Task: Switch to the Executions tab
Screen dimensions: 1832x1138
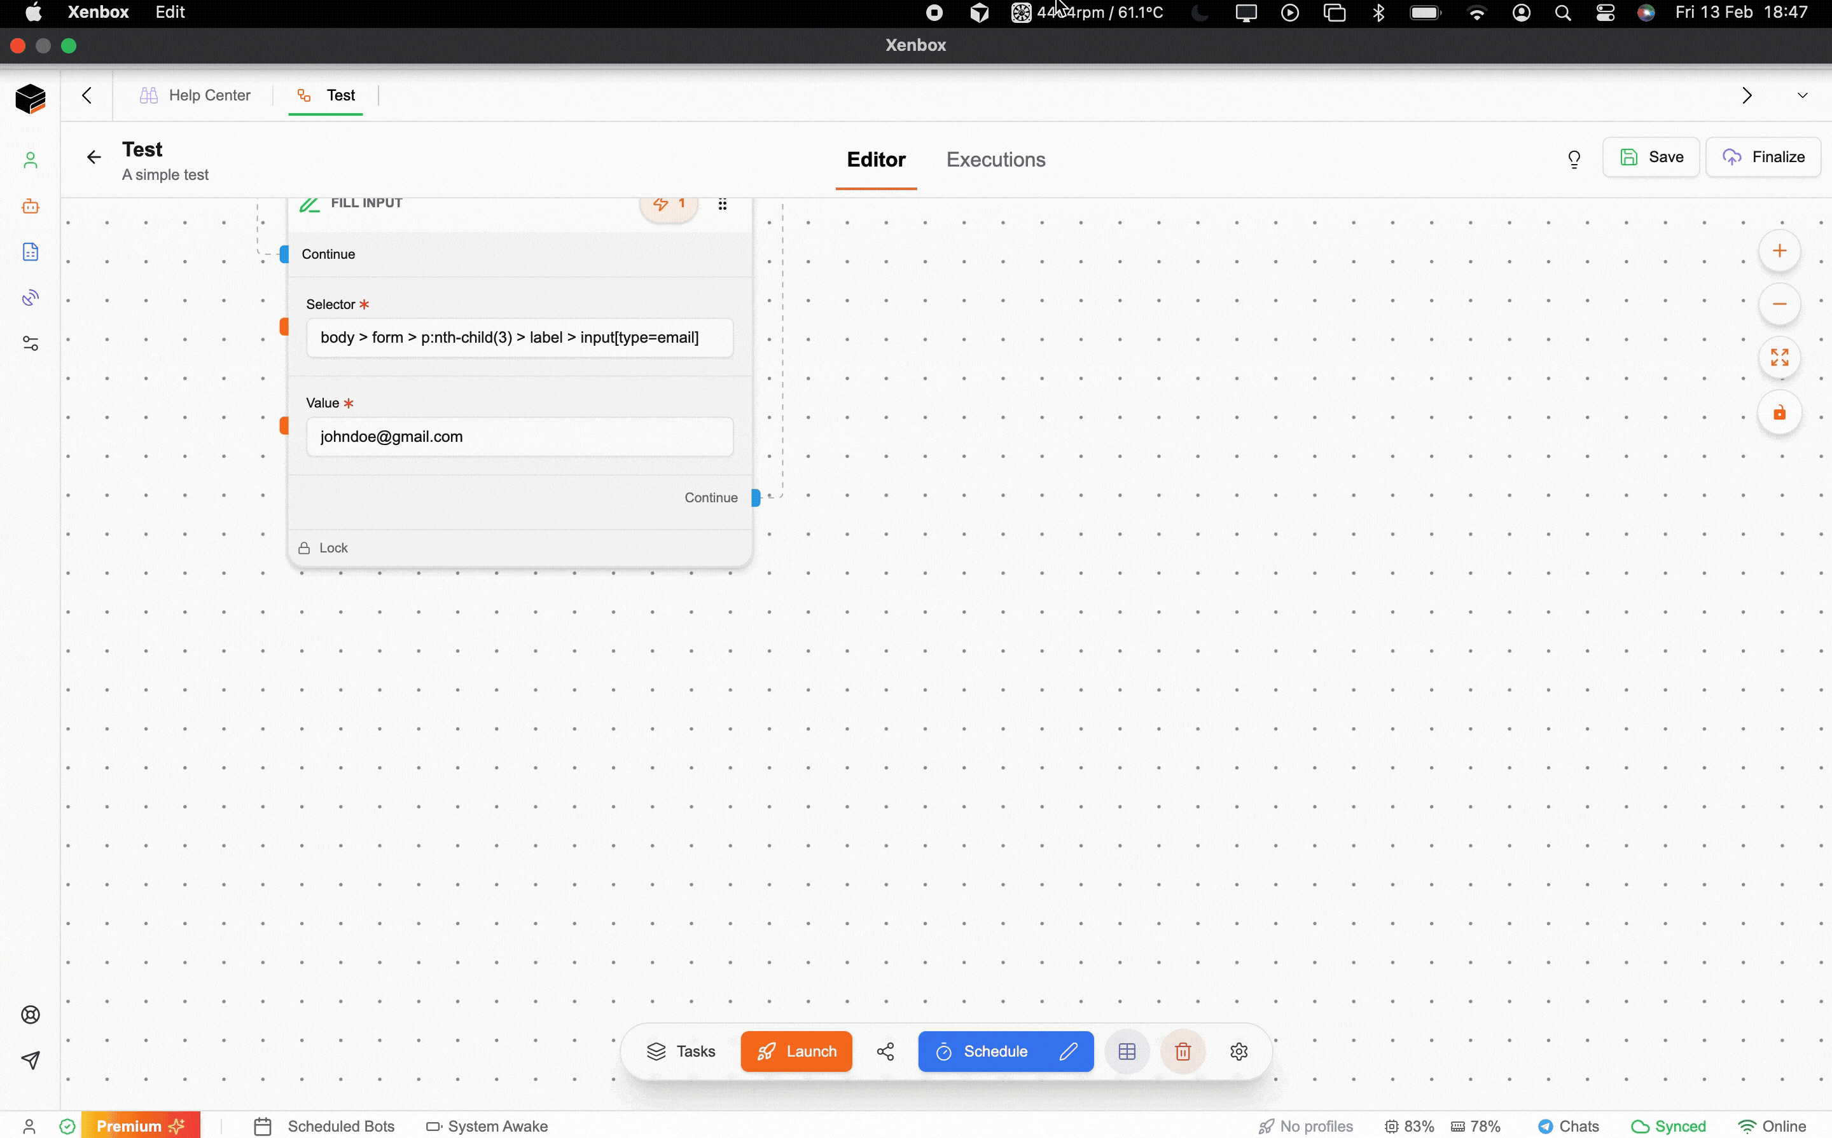Action: (996, 160)
